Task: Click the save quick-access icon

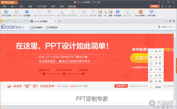Action: (x=5, y=21)
